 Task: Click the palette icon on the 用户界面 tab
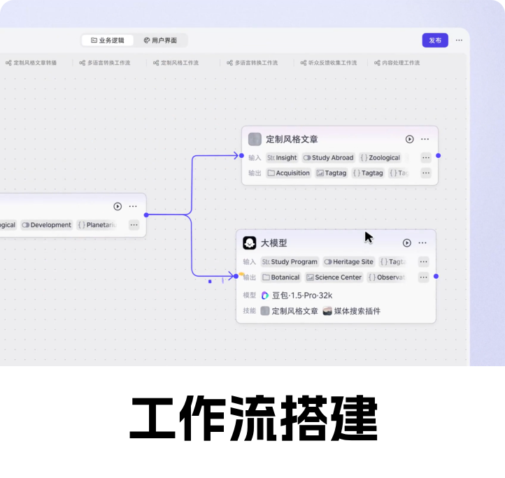coord(147,41)
